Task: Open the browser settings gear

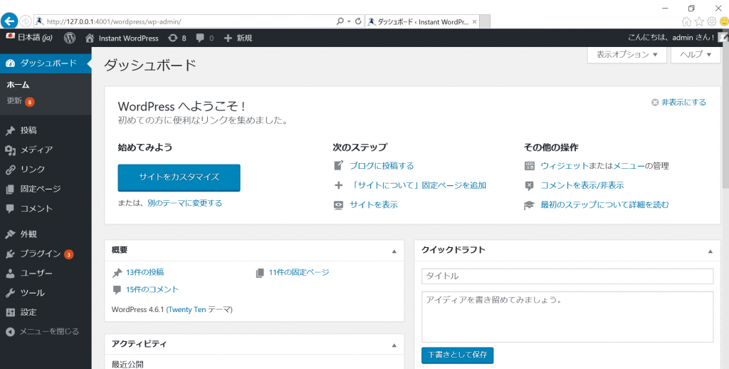Action: [x=711, y=21]
